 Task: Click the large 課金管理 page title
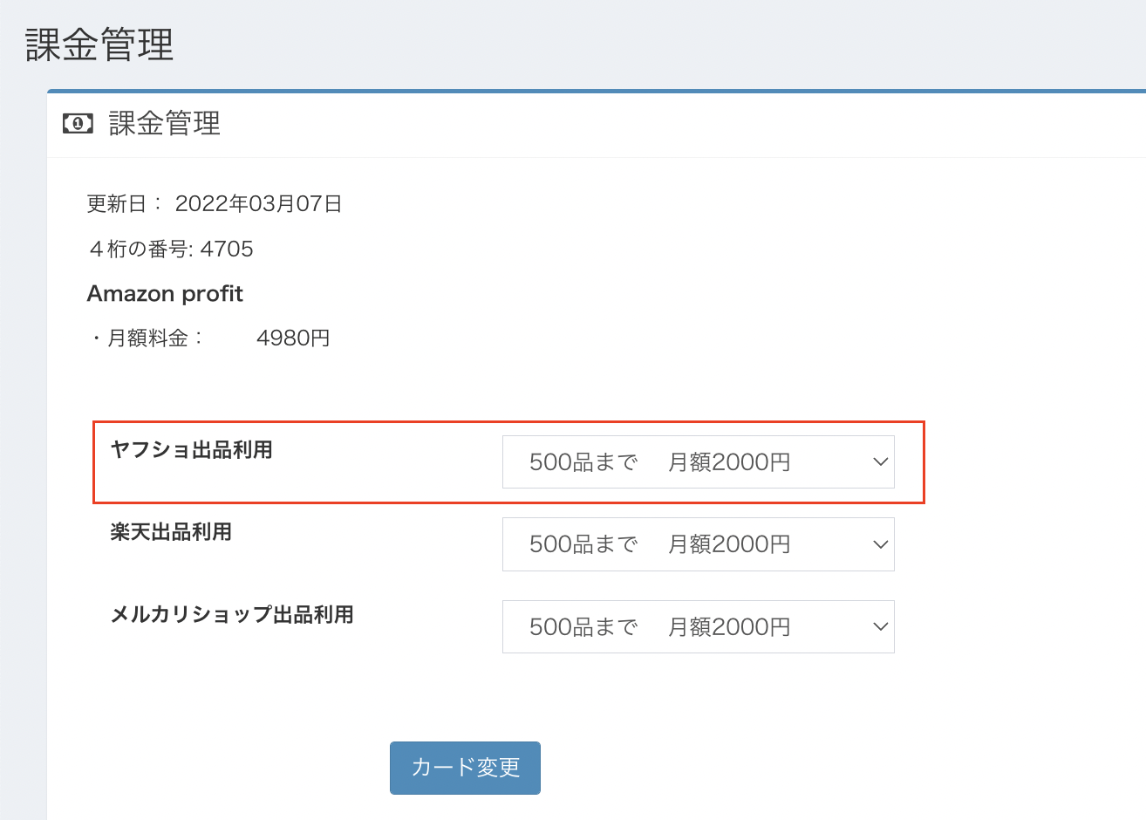click(99, 44)
